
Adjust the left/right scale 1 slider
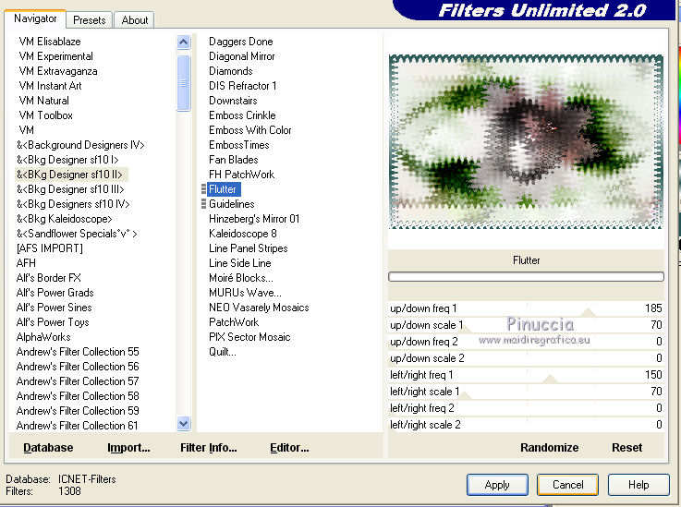(x=526, y=392)
